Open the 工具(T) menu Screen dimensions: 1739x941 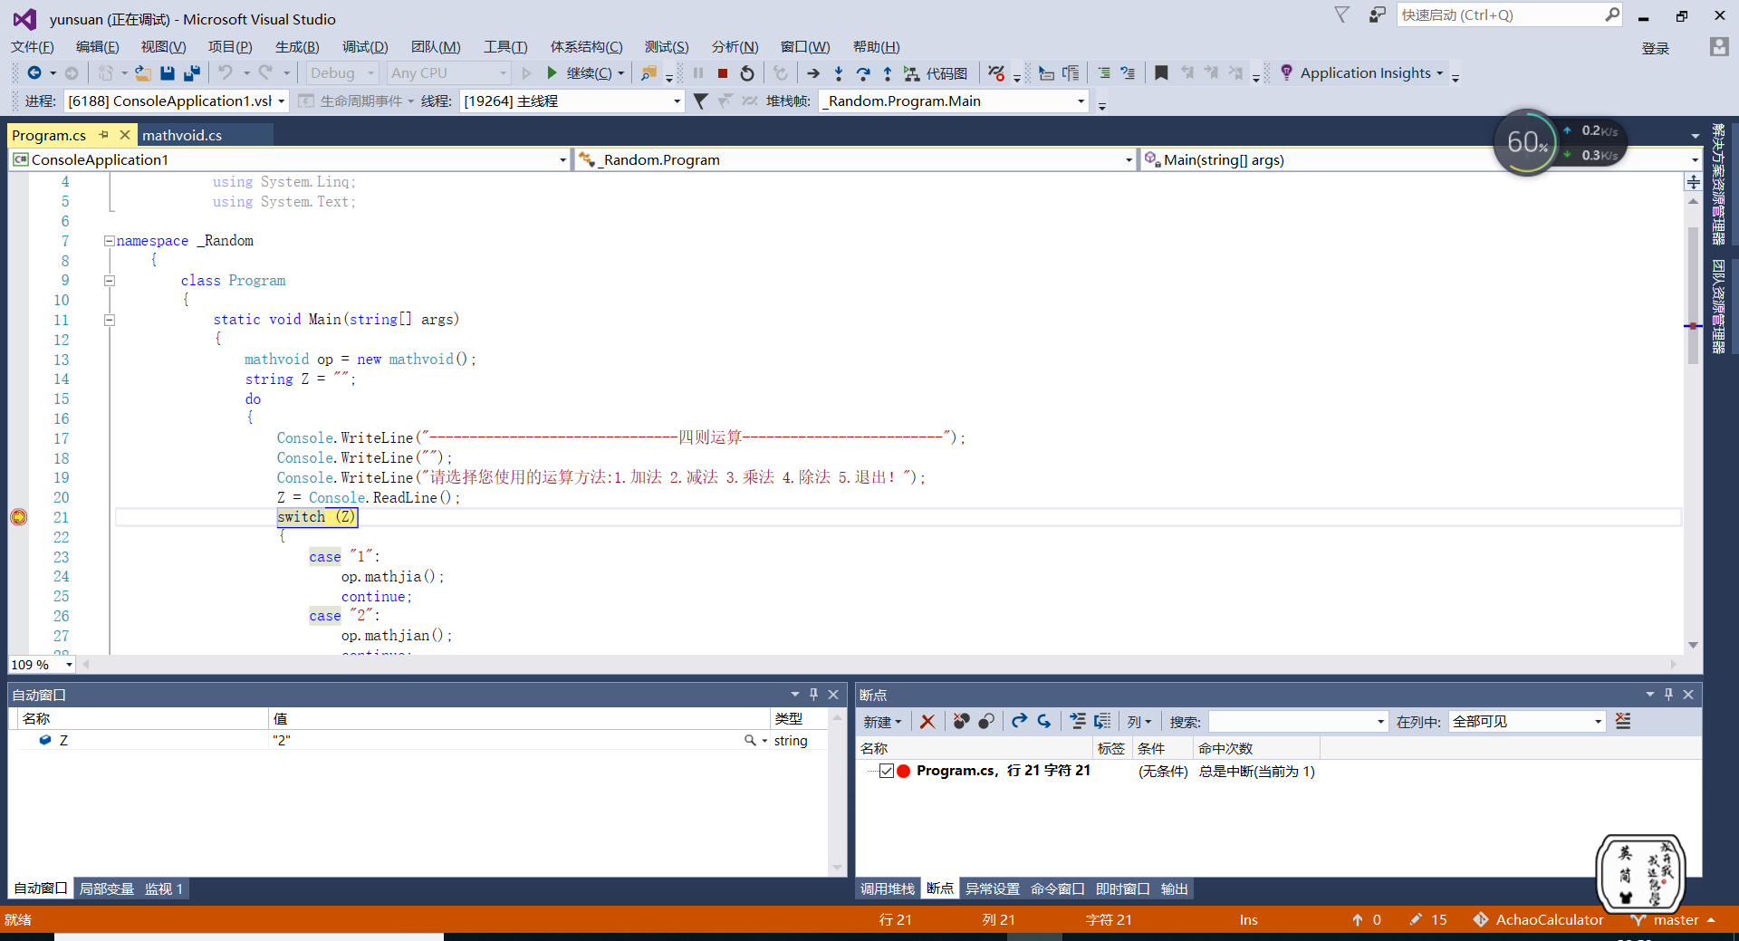505,47
